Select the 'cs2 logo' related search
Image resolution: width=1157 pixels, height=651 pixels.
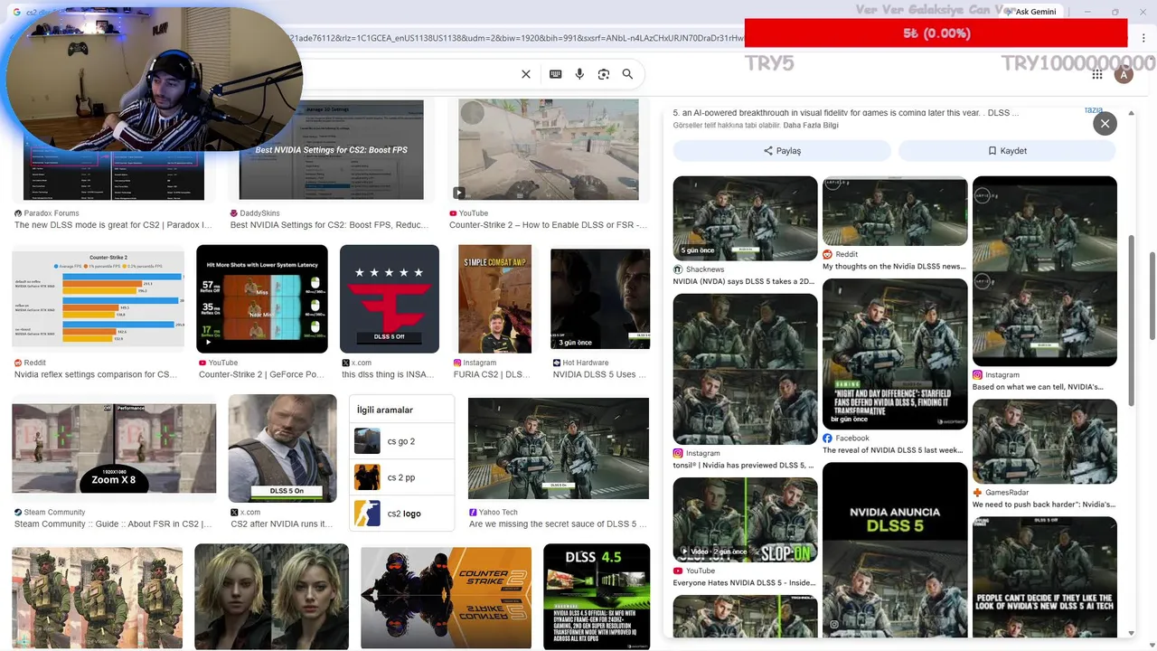pos(402,514)
